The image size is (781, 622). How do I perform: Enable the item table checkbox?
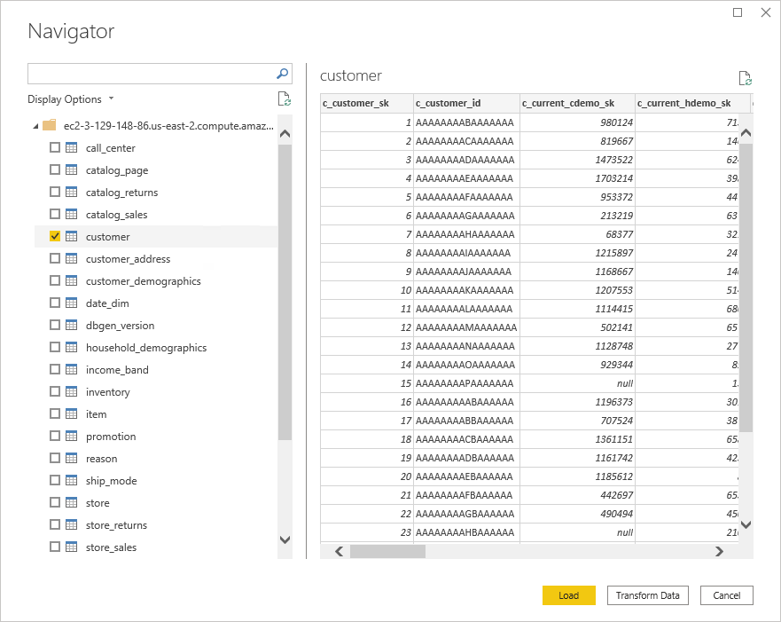[54, 413]
